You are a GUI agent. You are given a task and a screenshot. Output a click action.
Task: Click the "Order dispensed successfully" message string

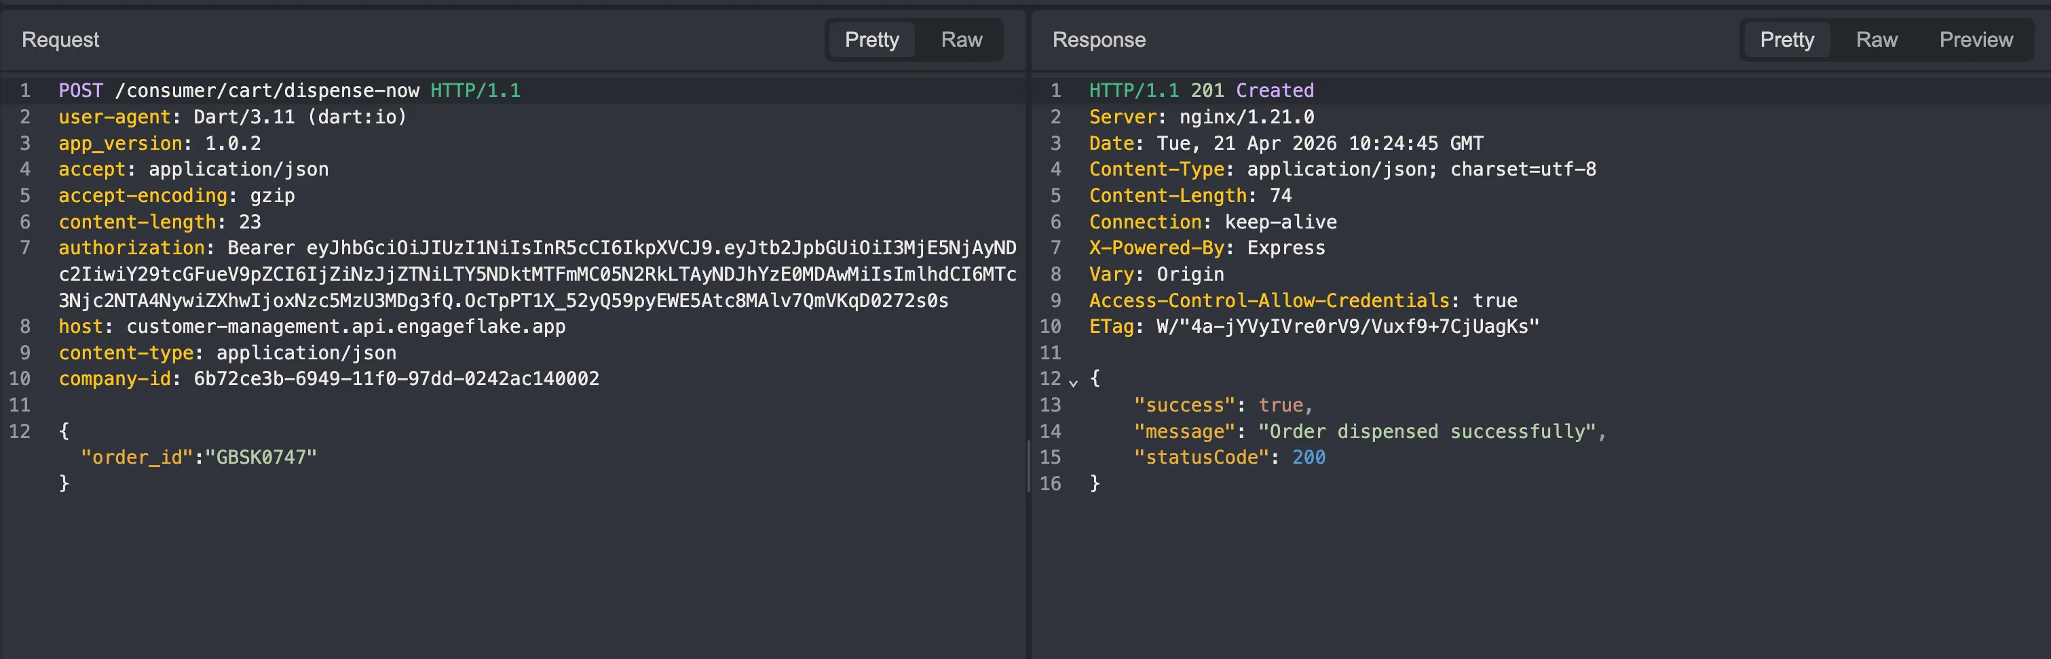tap(1431, 432)
